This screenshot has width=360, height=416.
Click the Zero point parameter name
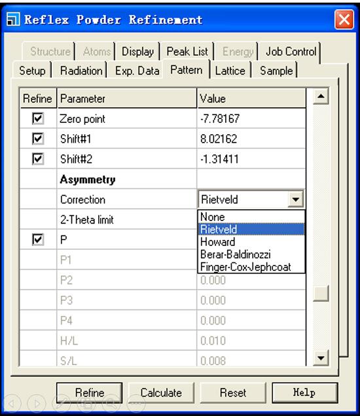tap(82, 118)
